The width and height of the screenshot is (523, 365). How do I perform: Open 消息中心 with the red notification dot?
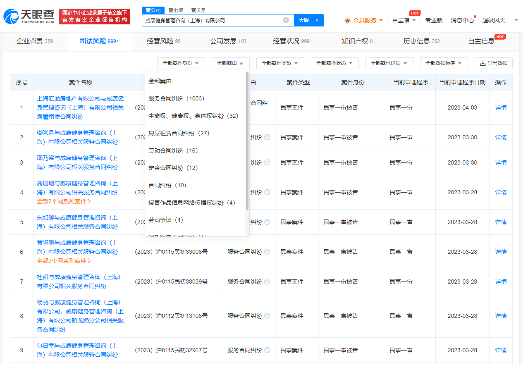tap(462, 19)
